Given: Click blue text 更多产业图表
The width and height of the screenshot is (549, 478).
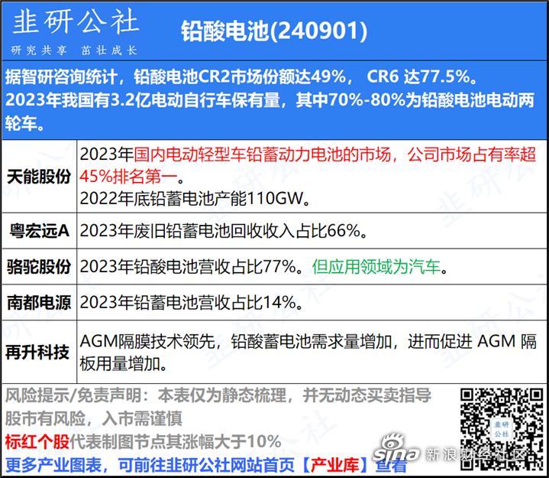Looking at the screenshot, I should tap(53, 465).
